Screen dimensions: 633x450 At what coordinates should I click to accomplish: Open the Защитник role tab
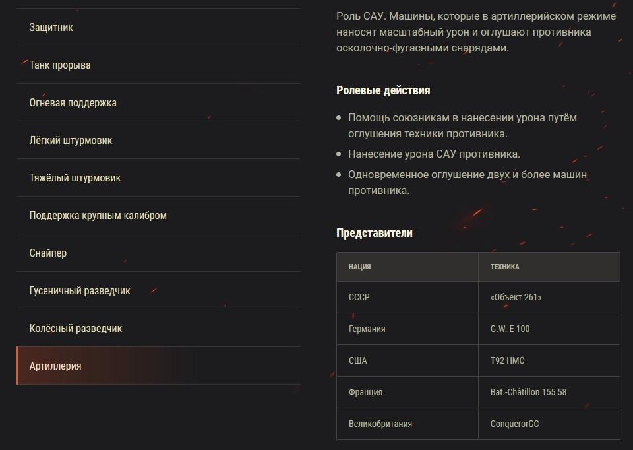[51, 28]
